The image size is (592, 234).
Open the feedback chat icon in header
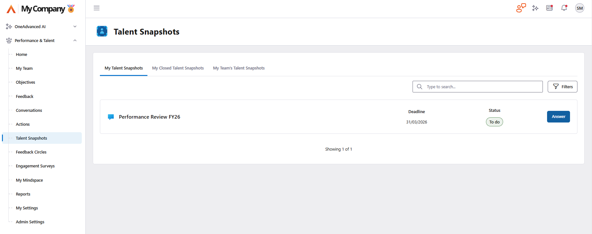[x=521, y=8]
